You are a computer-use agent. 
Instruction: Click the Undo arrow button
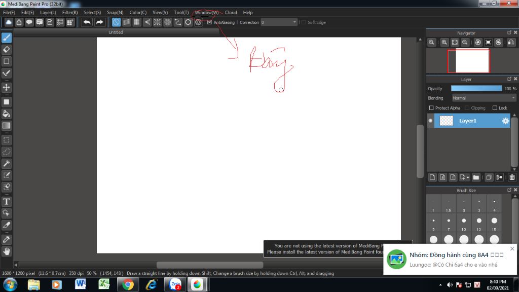tap(87, 22)
